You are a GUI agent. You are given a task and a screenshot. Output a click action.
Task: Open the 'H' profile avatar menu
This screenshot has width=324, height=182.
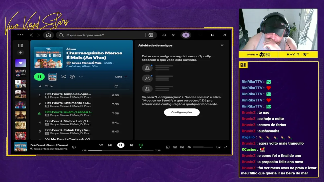coord(186,35)
